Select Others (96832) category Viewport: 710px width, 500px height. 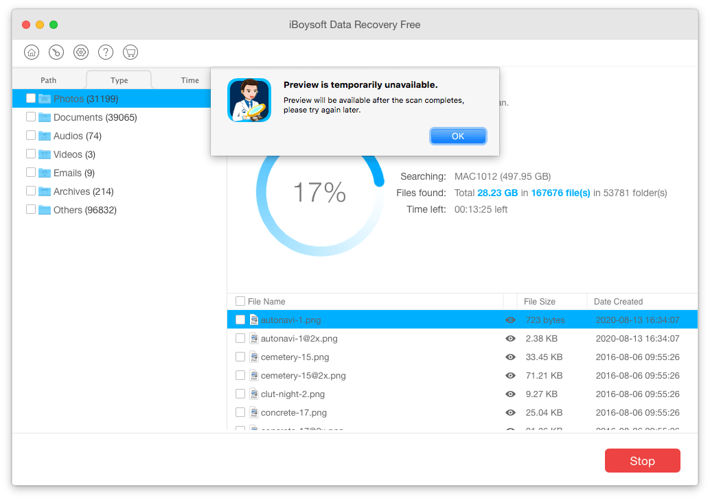[x=84, y=210]
